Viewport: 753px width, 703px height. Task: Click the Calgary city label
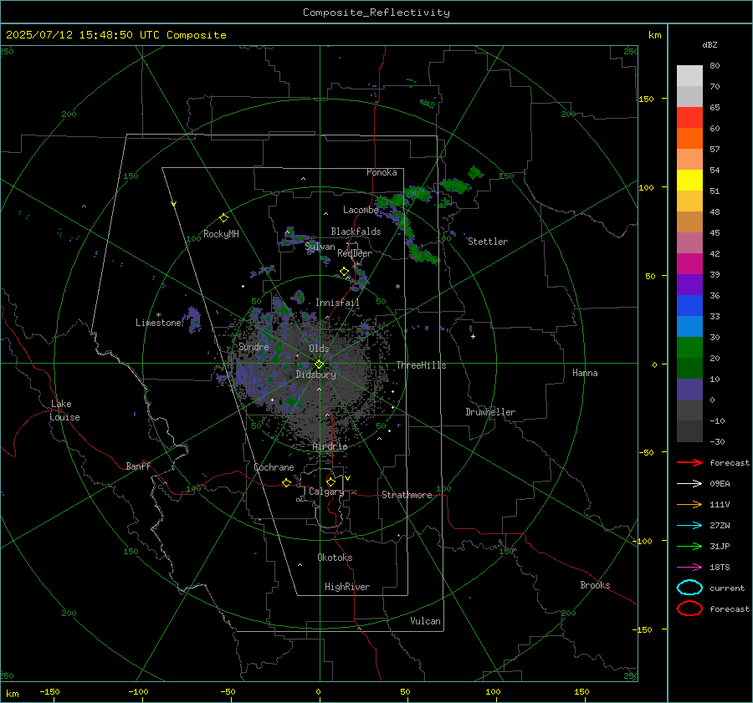click(326, 492)
